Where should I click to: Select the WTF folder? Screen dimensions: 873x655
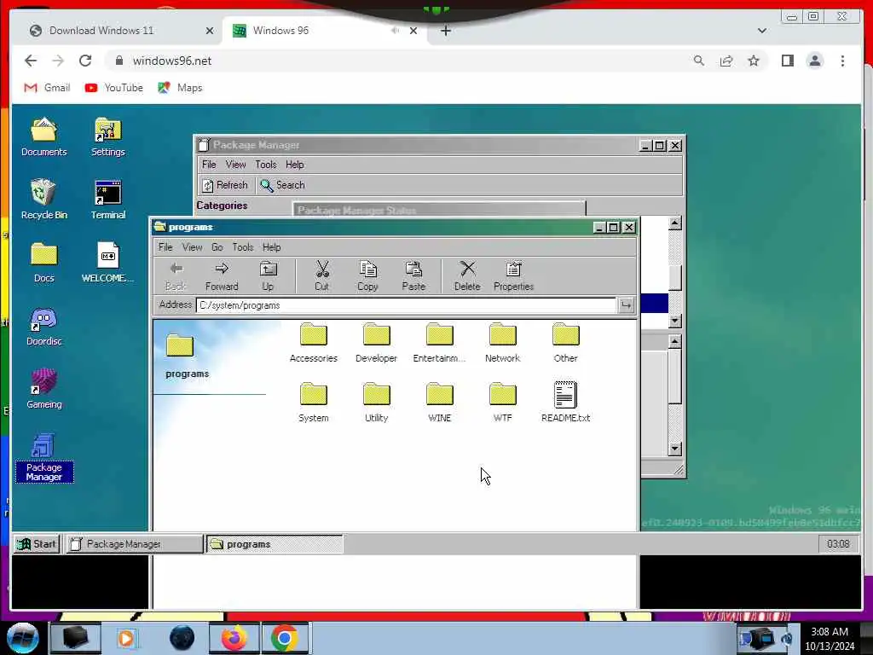click(x=502, y=403)
